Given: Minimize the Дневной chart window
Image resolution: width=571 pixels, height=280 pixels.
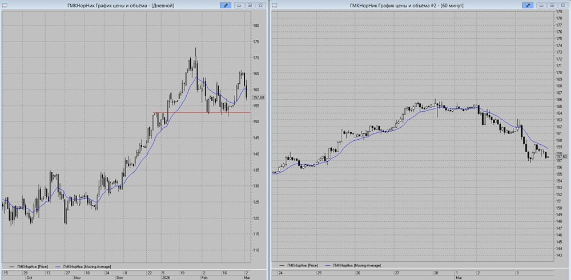Looking at the screenshot, I should pyautogui.click(x=239, y=5).
